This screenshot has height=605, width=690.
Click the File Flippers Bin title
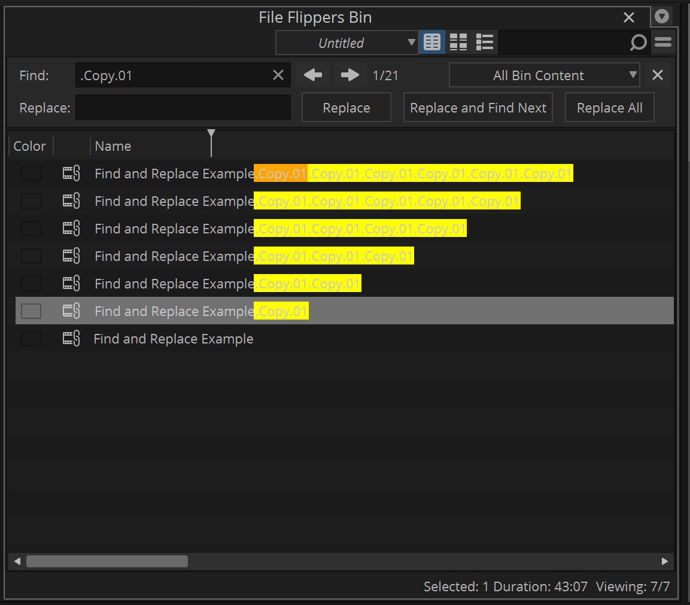click(x=315, y=17)
